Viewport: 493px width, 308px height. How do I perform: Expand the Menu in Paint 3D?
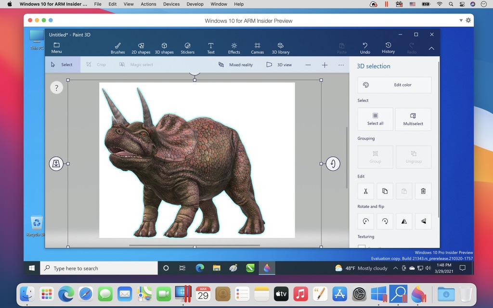coord(56,48)
